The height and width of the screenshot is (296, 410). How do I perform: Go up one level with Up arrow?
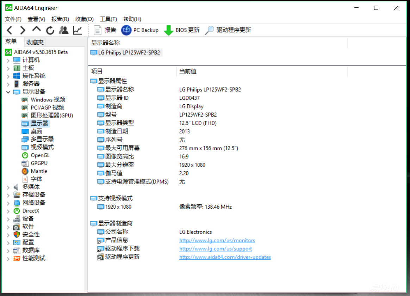pos(36,30)
